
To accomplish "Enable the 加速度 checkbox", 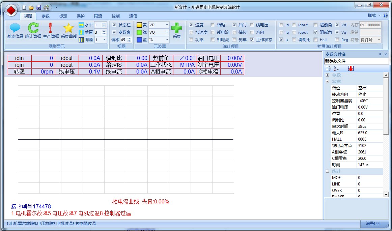I will 191,32.
